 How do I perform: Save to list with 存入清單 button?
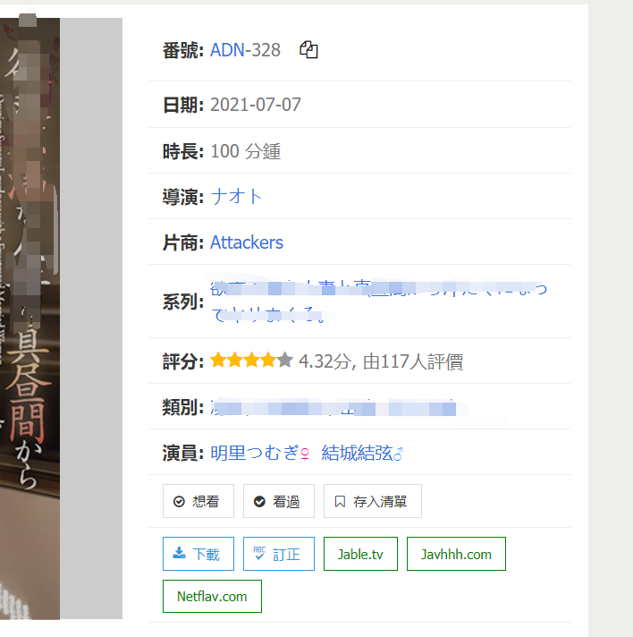click(x=372, y=501)
